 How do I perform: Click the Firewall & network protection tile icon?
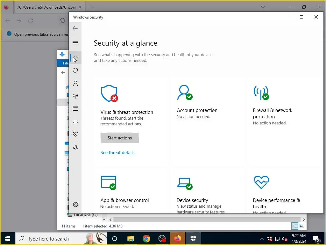point(261,93)
